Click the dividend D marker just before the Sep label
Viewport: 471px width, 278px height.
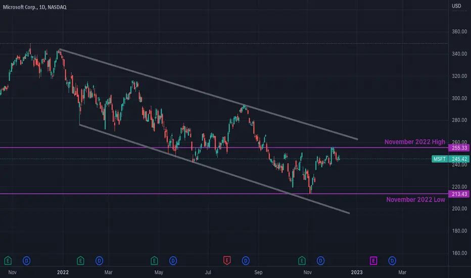click(246, 261)
